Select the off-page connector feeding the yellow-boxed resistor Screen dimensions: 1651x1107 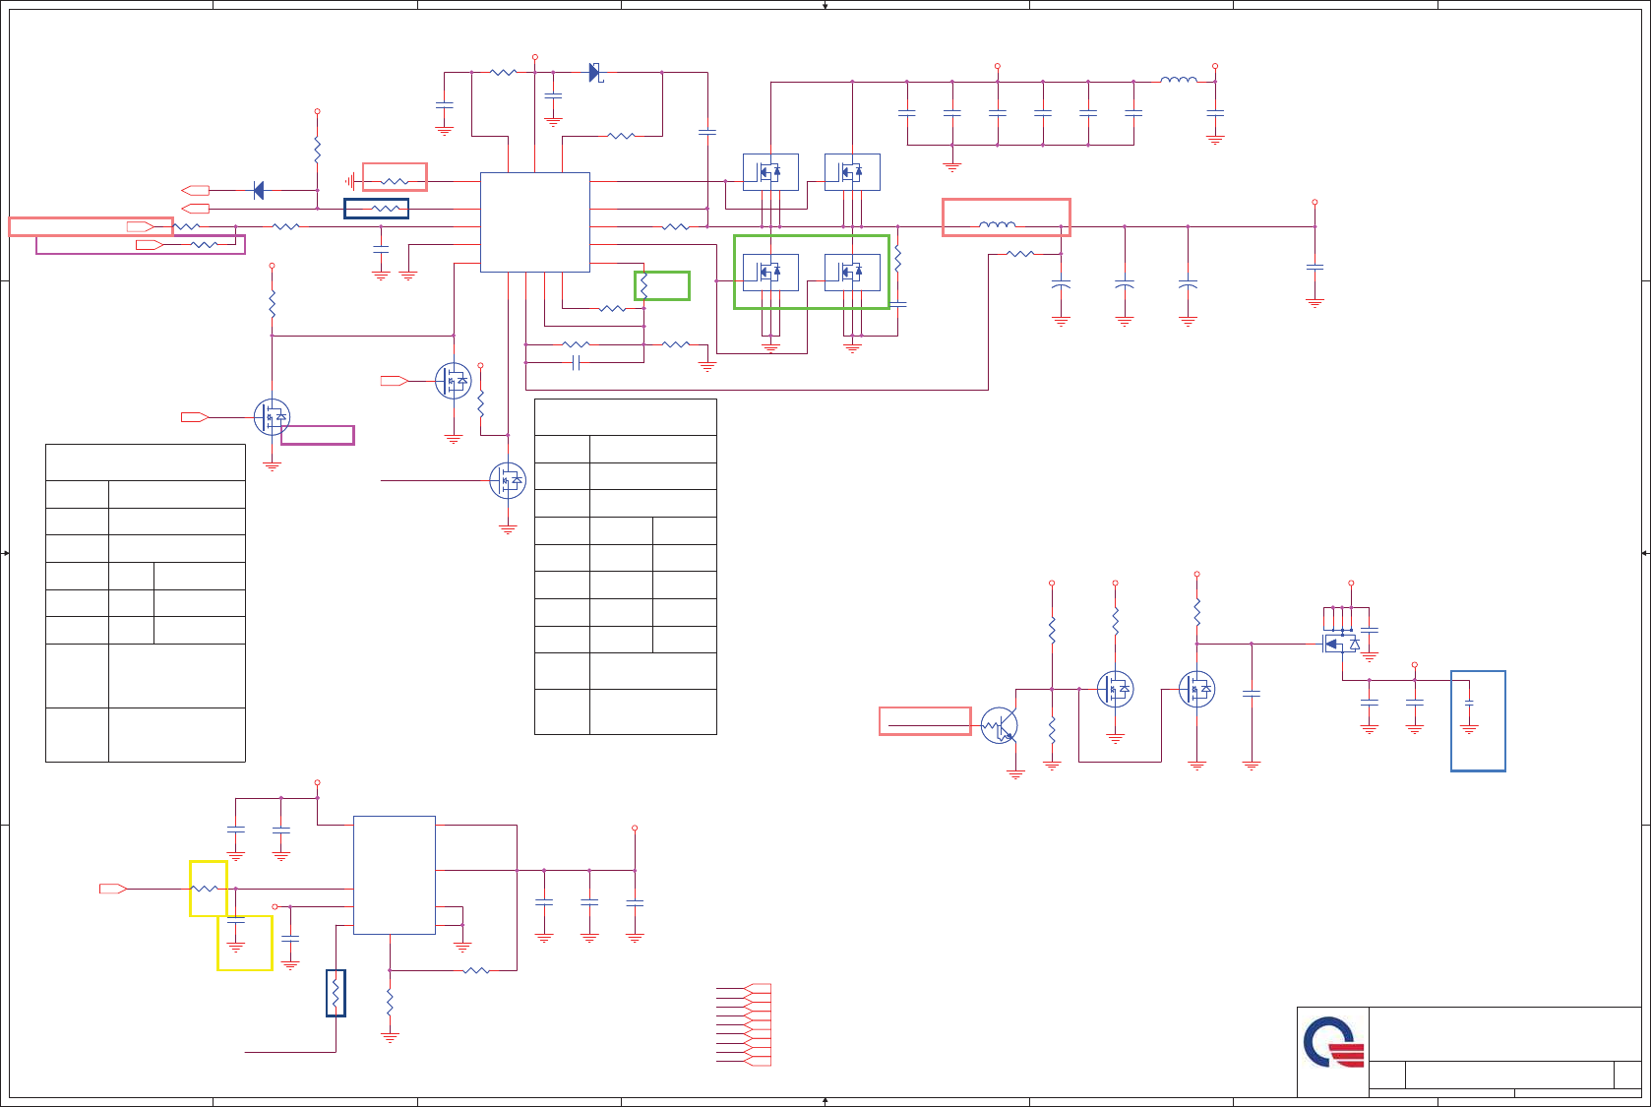coord(113,889)
